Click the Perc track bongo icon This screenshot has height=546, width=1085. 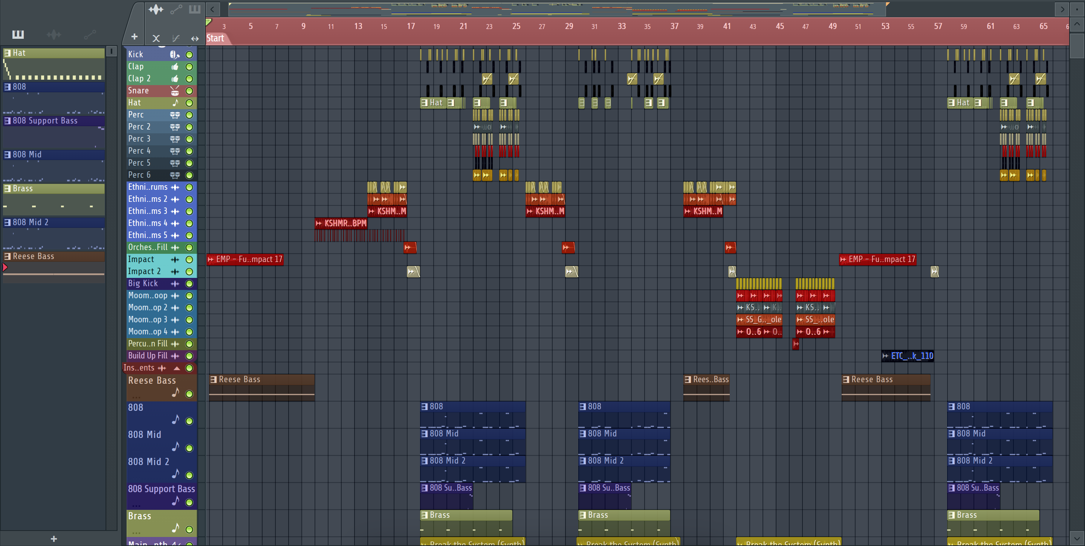pos(175,115)
